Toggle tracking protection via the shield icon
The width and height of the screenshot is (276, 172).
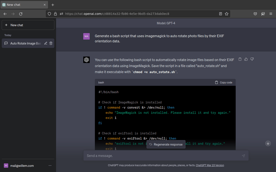[49, 13]
